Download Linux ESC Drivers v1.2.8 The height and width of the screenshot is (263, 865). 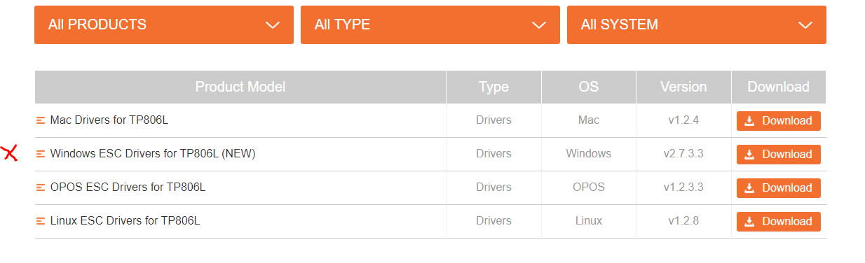coord(779,222)
